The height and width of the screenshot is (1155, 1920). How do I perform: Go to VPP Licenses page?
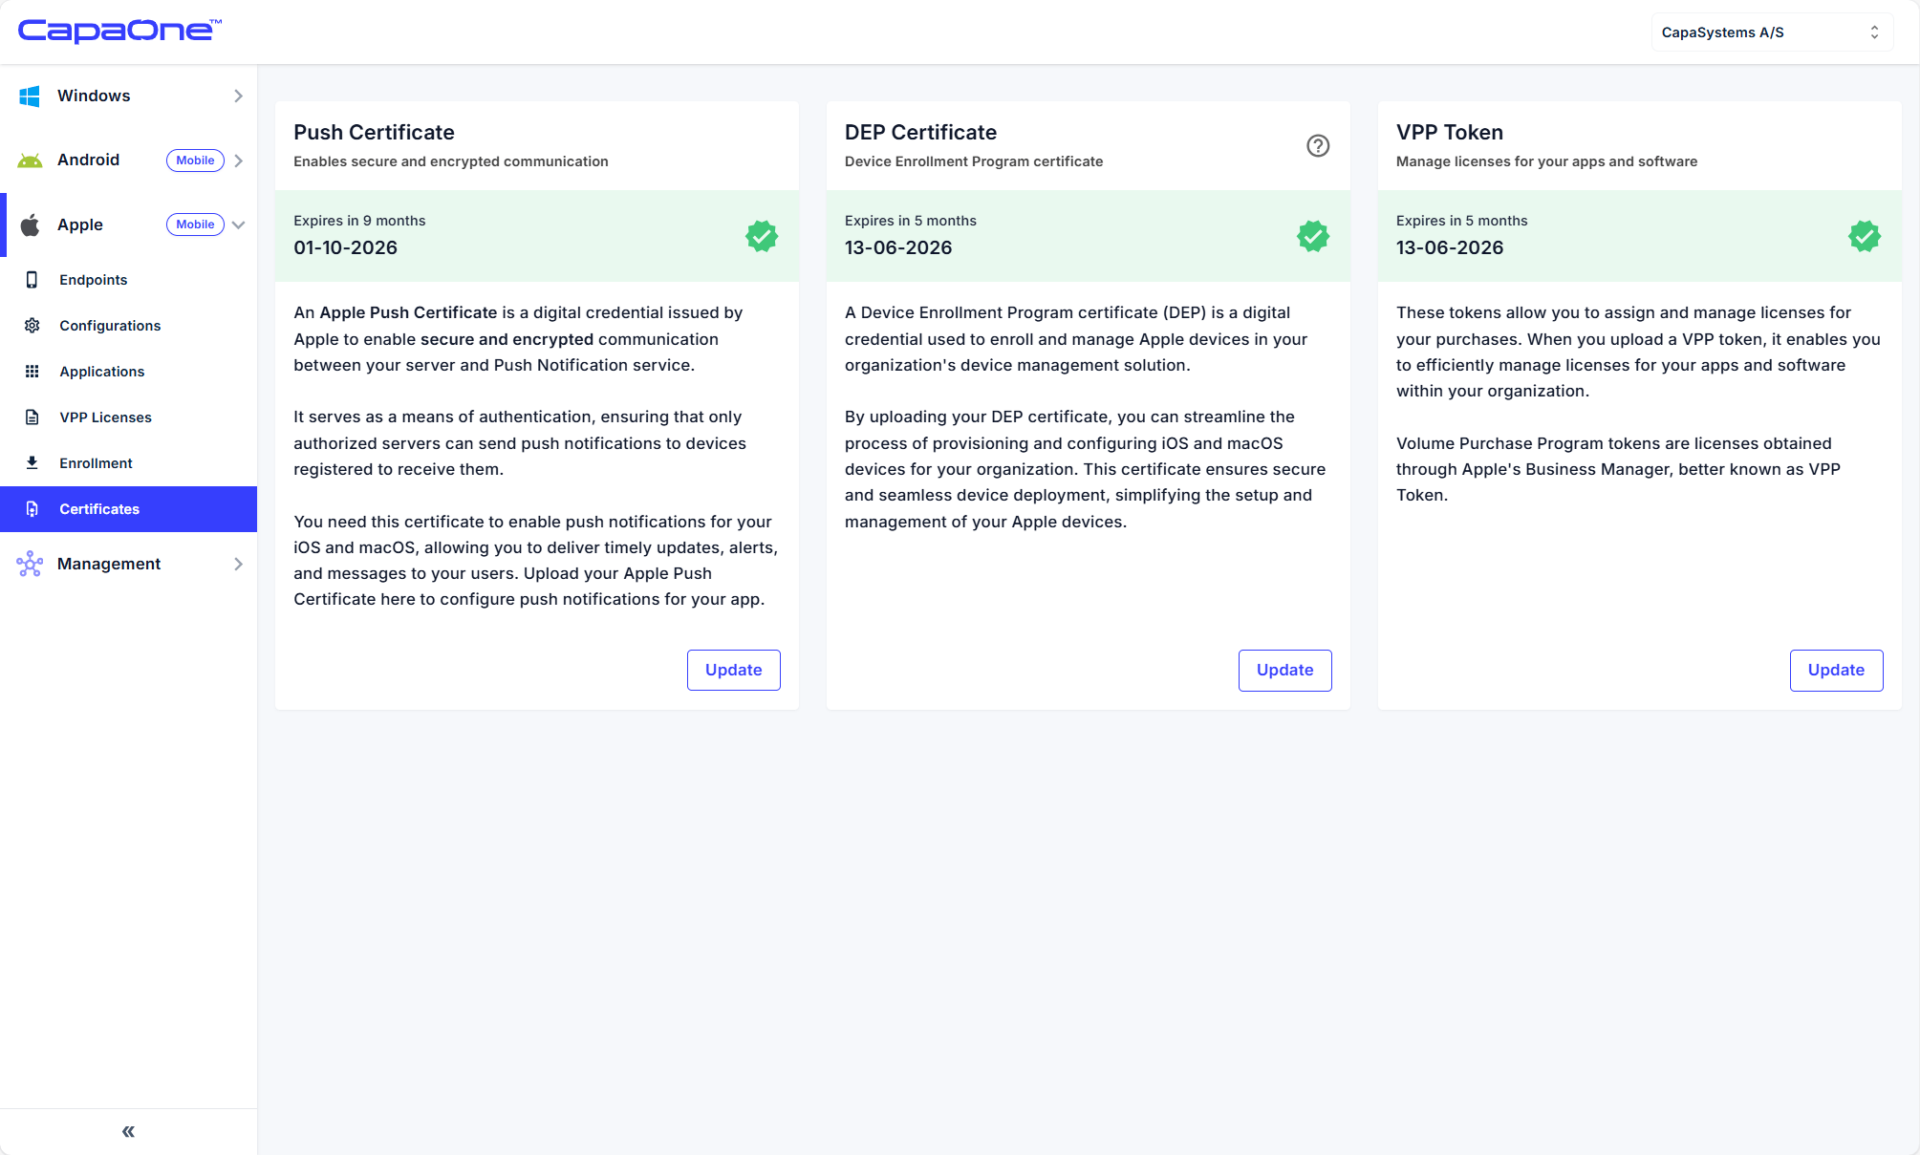coord(129,417)
